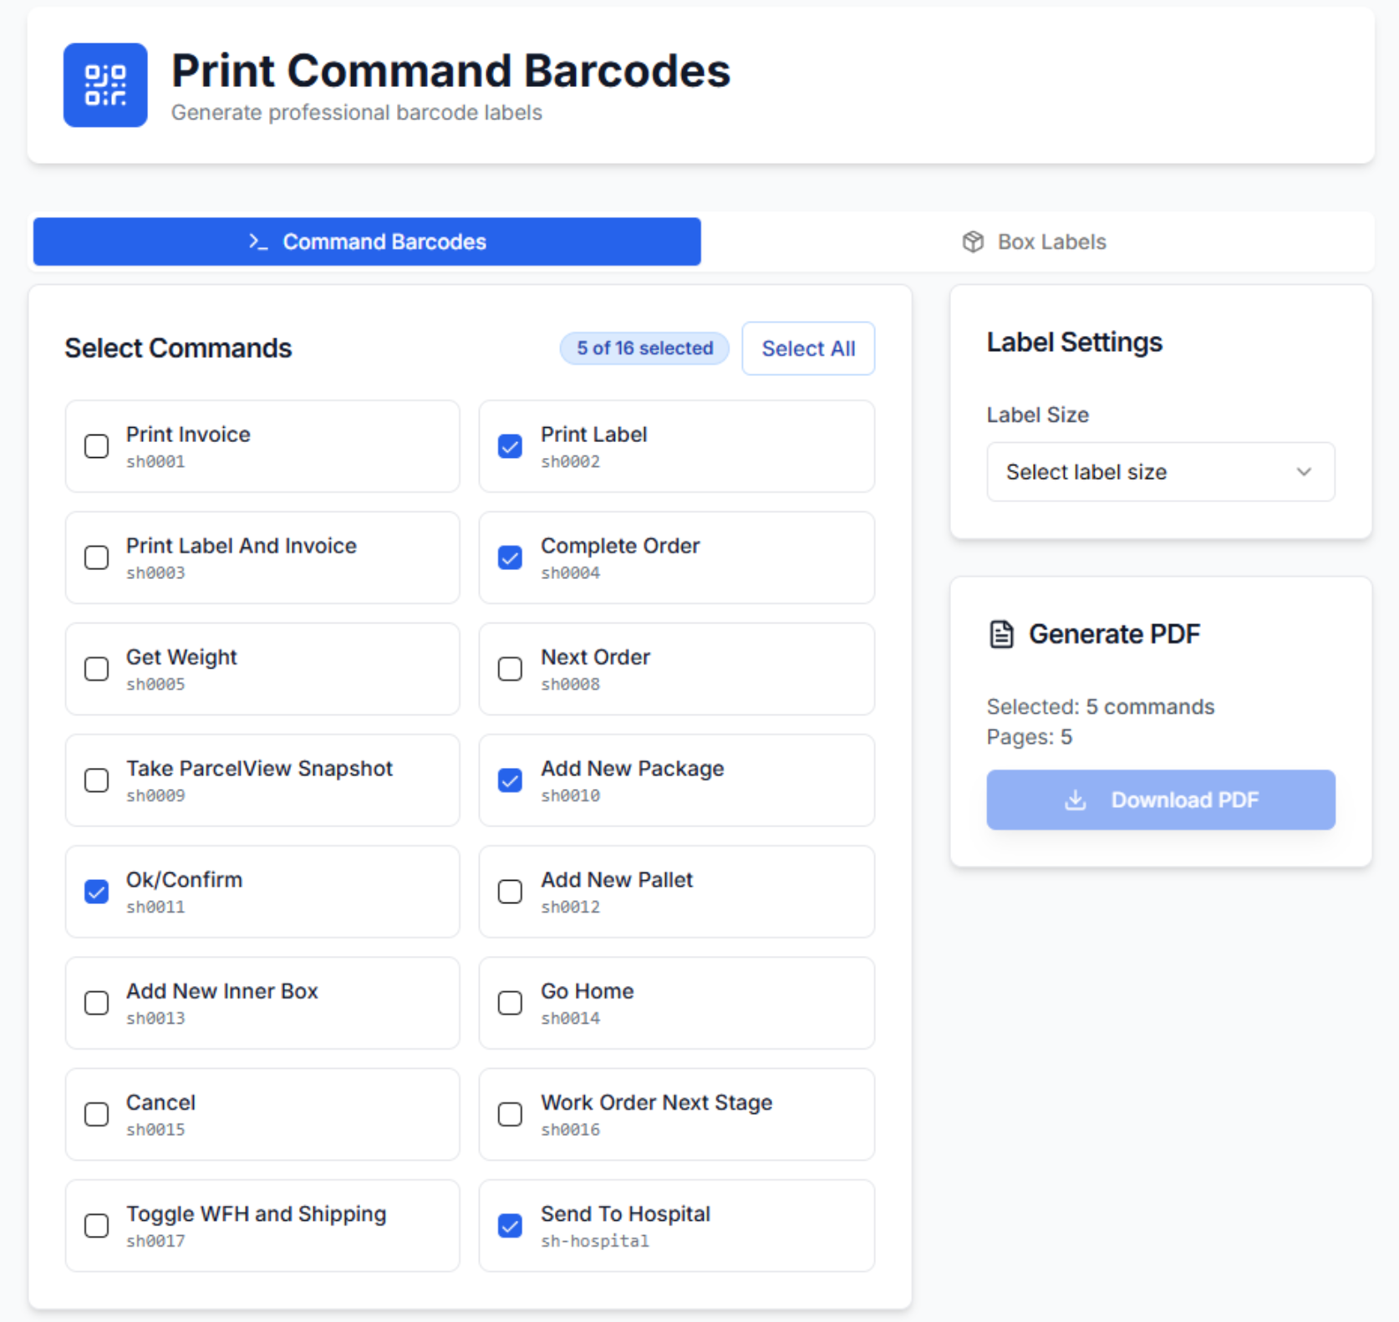Image resolution: width=1399 pixels, height=1322 pixels.
Task: Select the Work Order Next Stage card
Action: click(677, 1114)
